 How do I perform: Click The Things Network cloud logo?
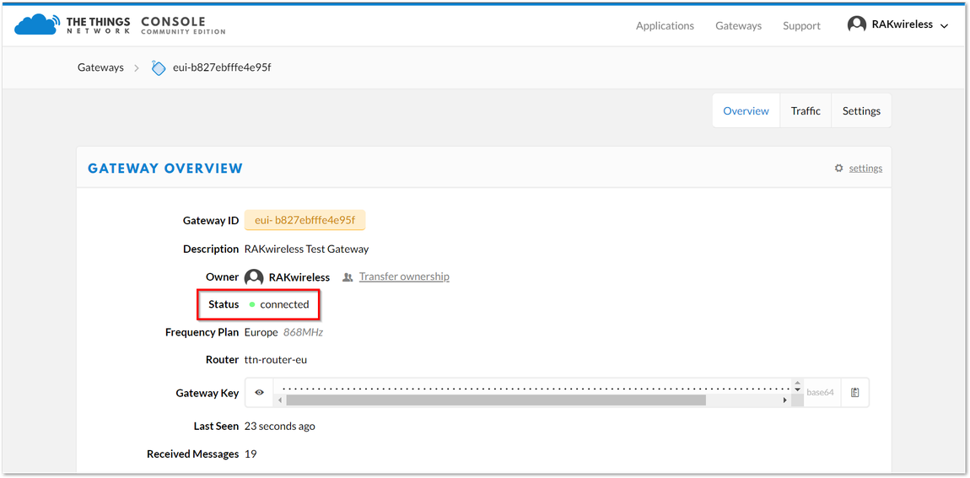point(38,24)
